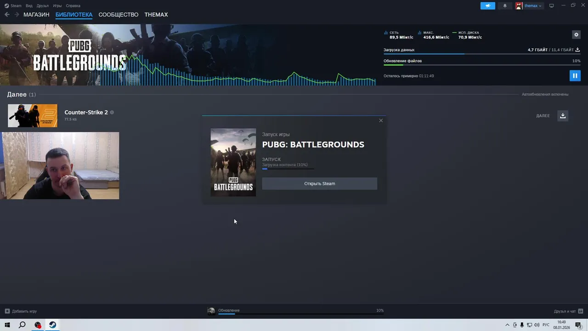The width and height of the screenshot is (588, 331).
Task: Open Counter-Strike 2 info icon
Action: (x=112, y=112)
